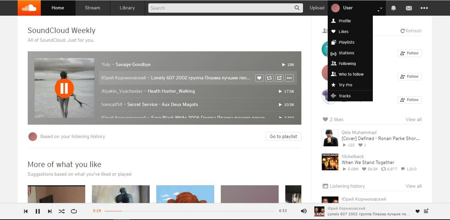
Task: Open the Home tab
Action: pos(58,8)
